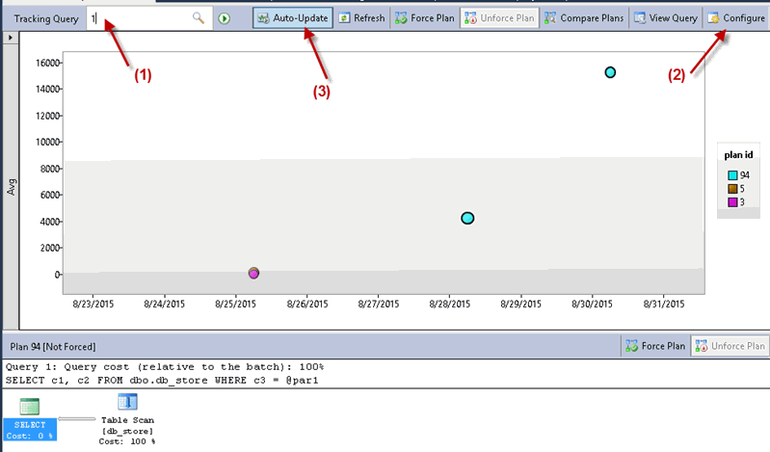The width and height of the screenshot is (770, 452).
Task: Click the 'Cost: 100 %' label under Table Scan
Action: tap(127, 441)
